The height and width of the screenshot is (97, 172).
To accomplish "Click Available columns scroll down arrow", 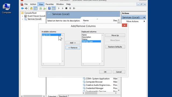I will 63,61.
